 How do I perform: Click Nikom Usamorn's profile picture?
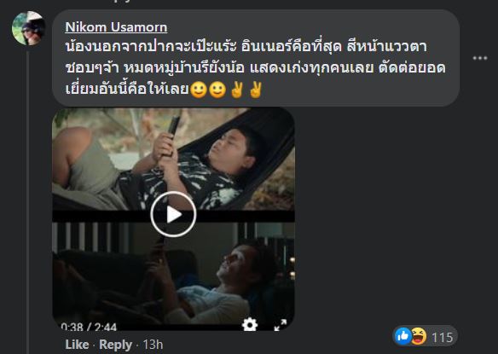tap(28, 28)
